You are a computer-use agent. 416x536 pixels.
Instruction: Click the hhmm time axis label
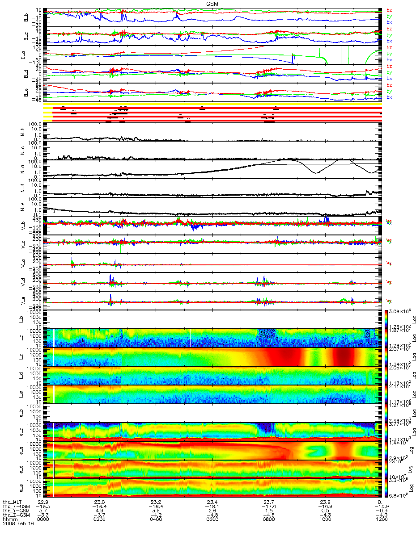pos(9,519)
